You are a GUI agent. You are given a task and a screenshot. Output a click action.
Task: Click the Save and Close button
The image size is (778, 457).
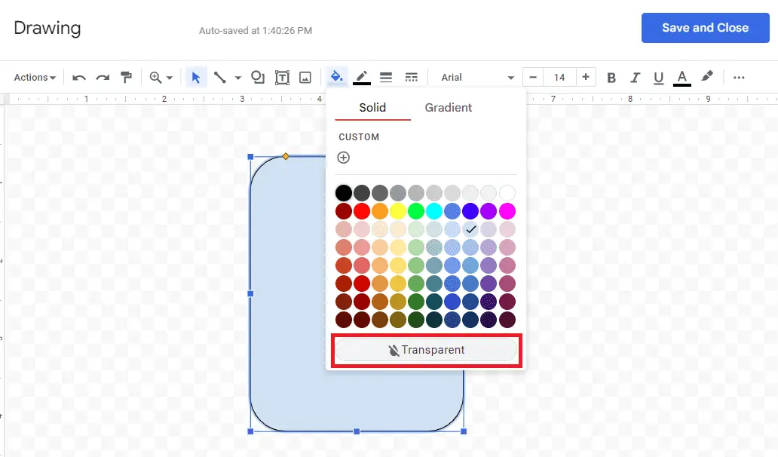[x=705, y=28]
